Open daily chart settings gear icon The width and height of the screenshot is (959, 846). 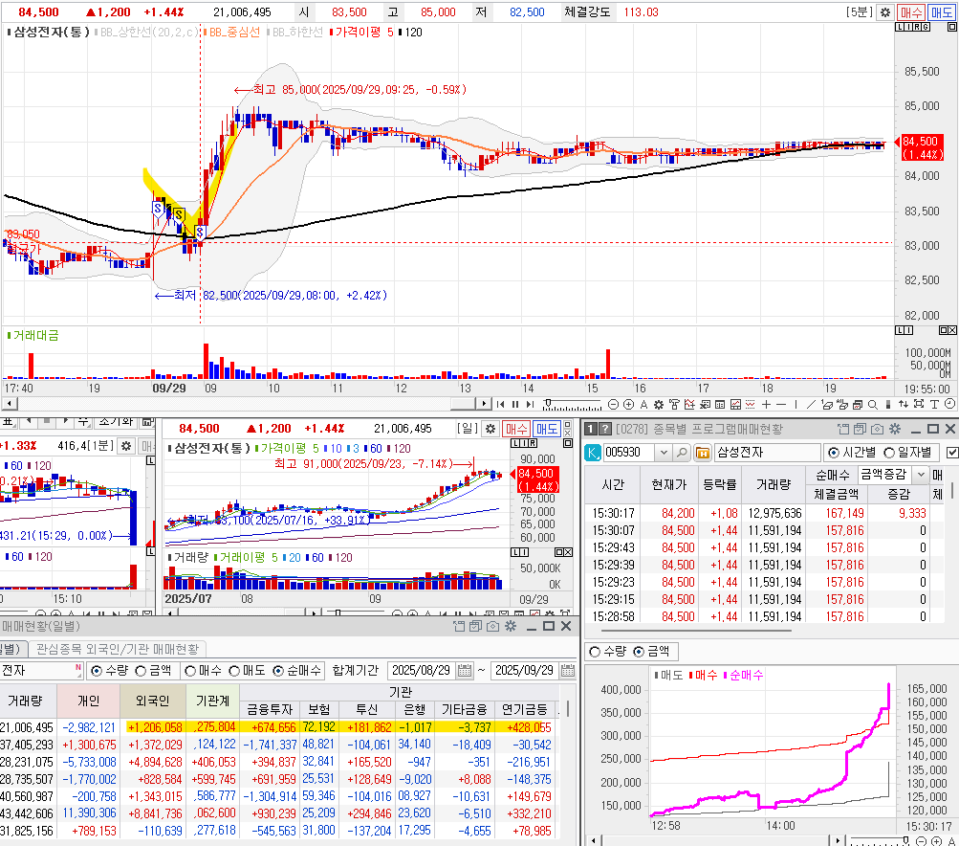click(490, 429)
